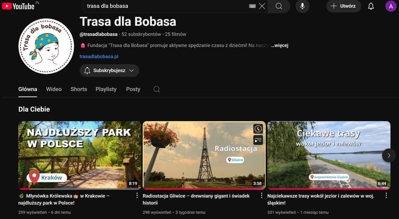Start voice search with microphone icon
The height and width of the screenshot is (219, 399).
[302, 6]
